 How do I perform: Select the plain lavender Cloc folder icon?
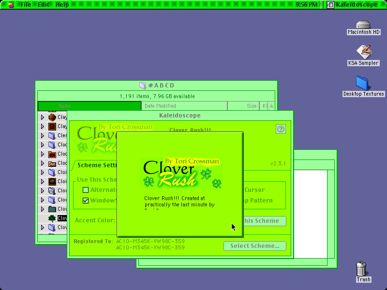[x=52, y=145]
